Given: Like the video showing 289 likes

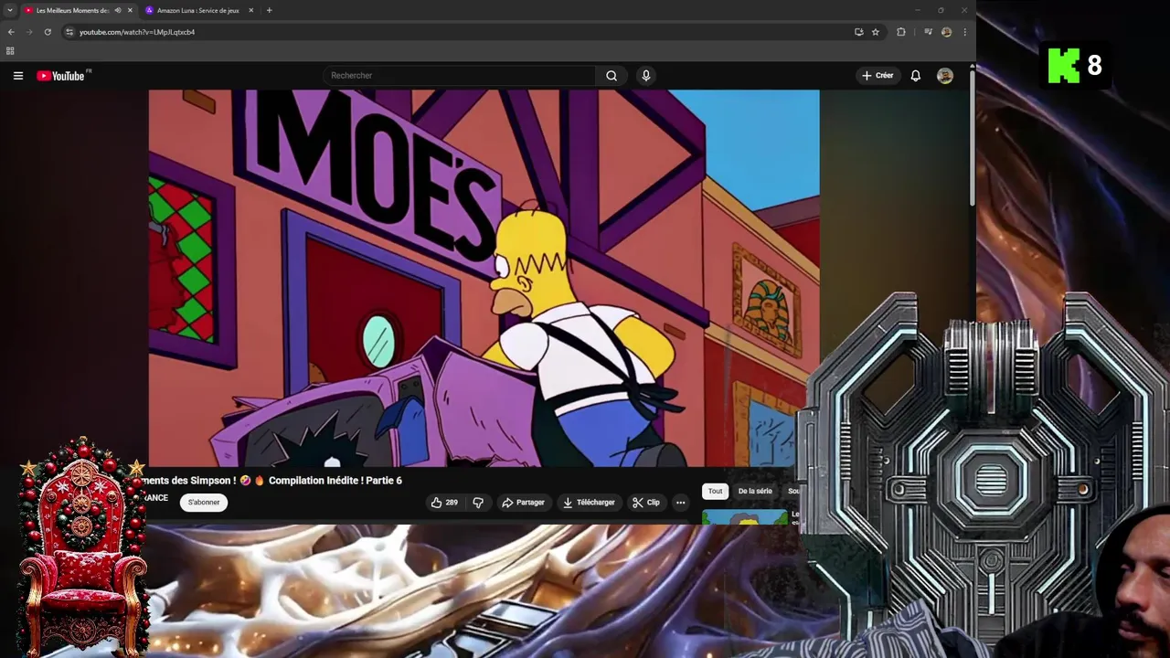Looking at the screenshot, I should click(444, 503).
